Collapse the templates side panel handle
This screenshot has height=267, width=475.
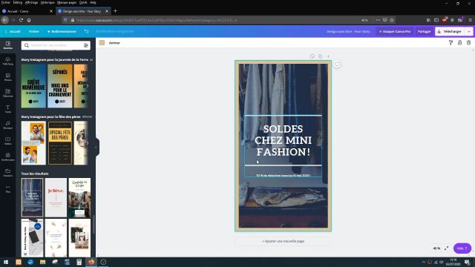pos(97,148)
